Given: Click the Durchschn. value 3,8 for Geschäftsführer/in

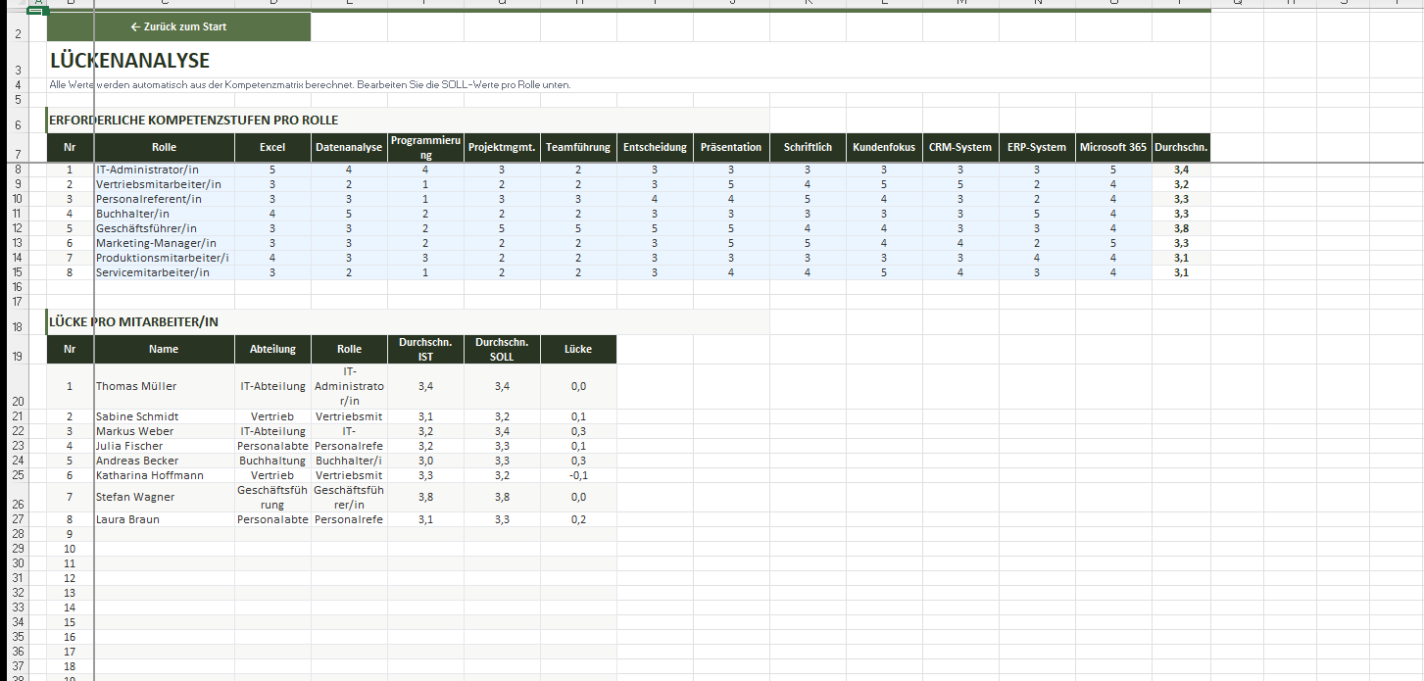Looking at the screenshot, I should tap(1181, 228).
